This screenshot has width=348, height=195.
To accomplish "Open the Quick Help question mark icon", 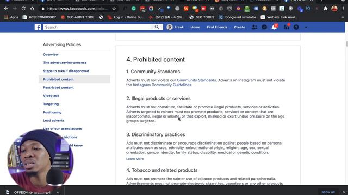I will pos(296,27).
